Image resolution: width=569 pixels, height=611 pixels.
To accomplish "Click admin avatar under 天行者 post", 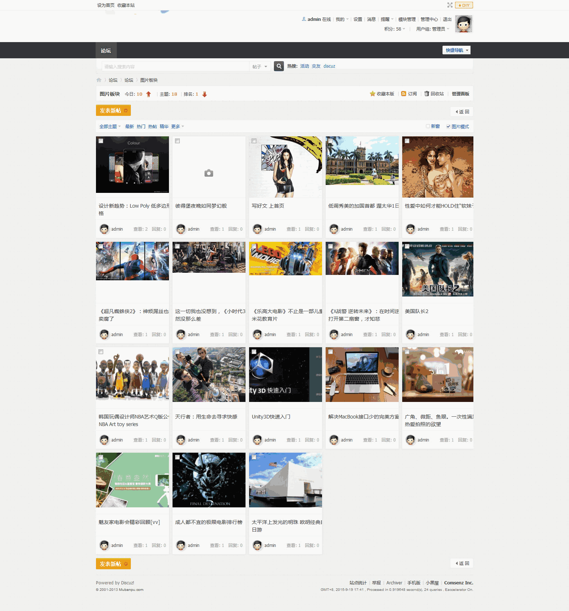I will tap(181, 440).
